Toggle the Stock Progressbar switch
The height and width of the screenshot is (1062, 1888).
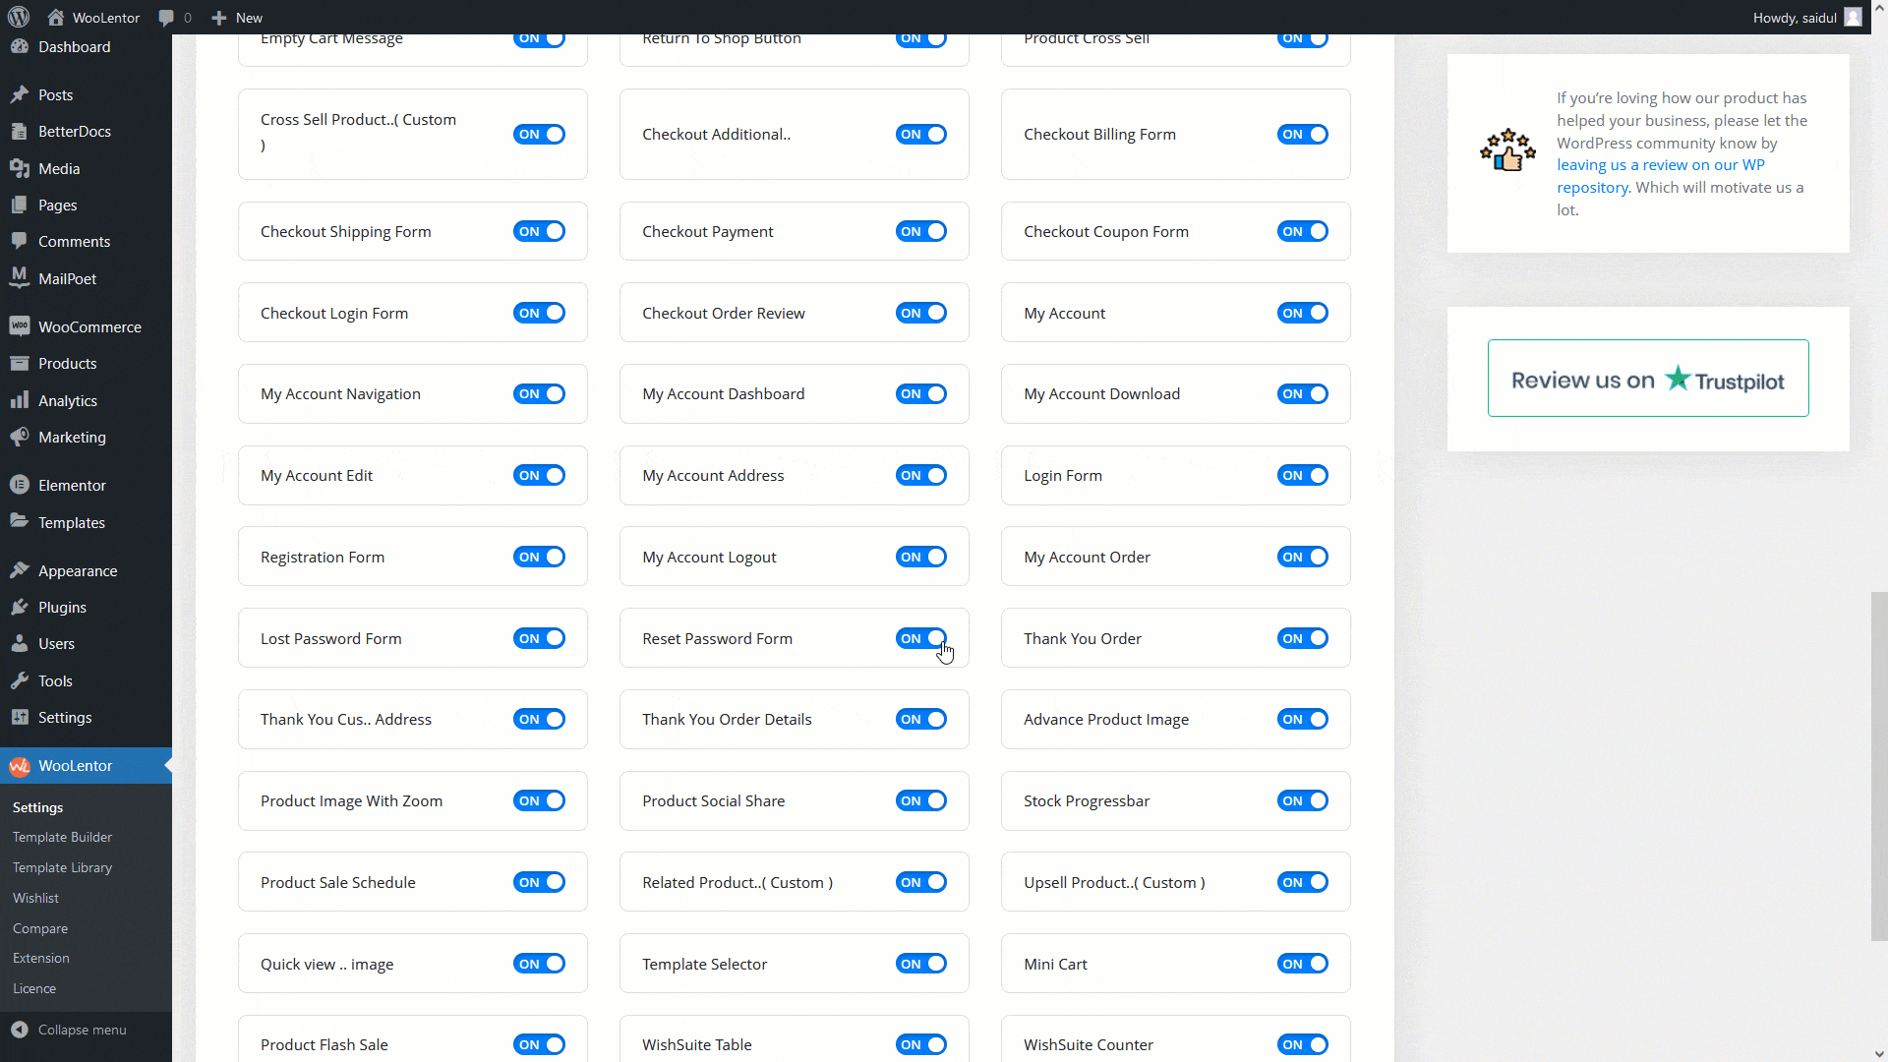[x=1303, y=800]
